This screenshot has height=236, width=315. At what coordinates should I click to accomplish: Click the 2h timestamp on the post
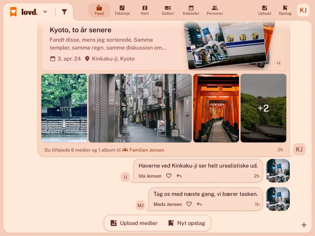click(280, 150)
